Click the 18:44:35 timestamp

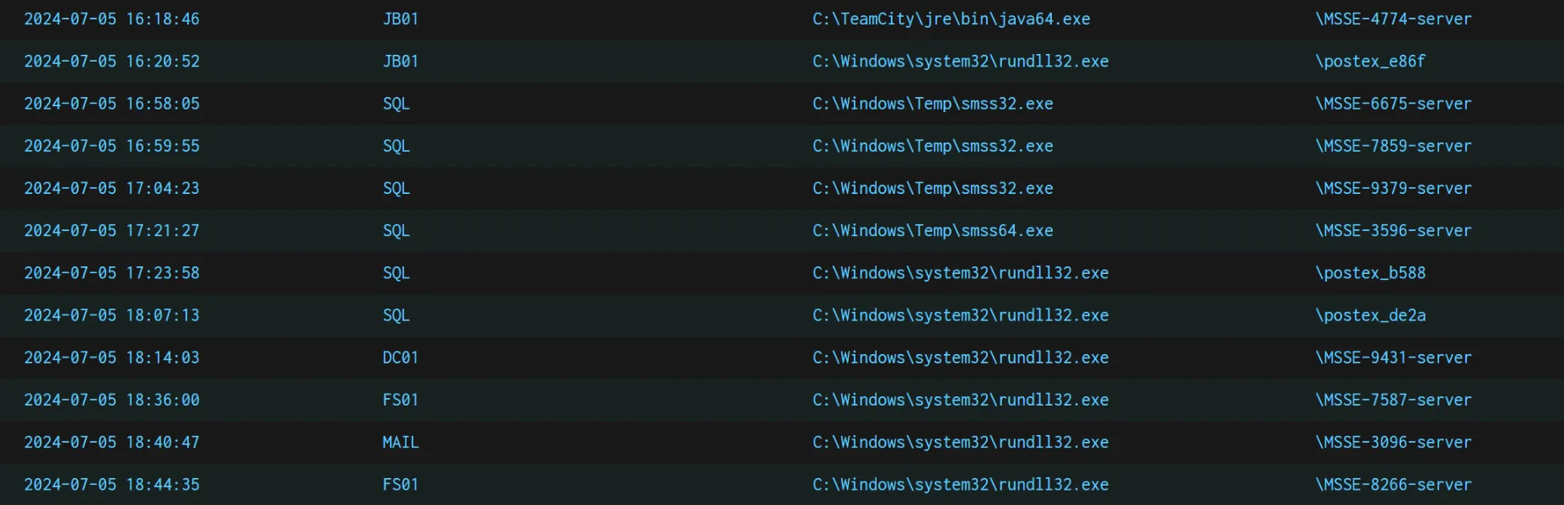click(x=111, y=484)
